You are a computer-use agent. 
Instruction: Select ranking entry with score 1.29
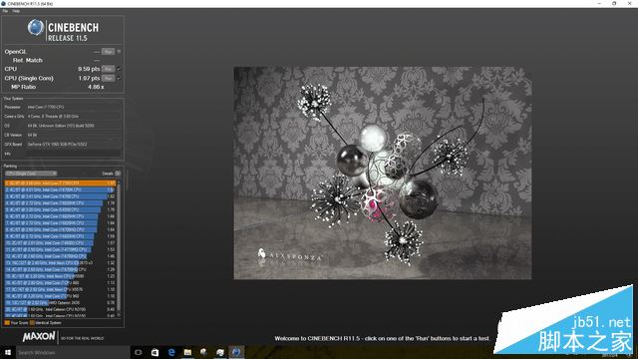(60, 269)
